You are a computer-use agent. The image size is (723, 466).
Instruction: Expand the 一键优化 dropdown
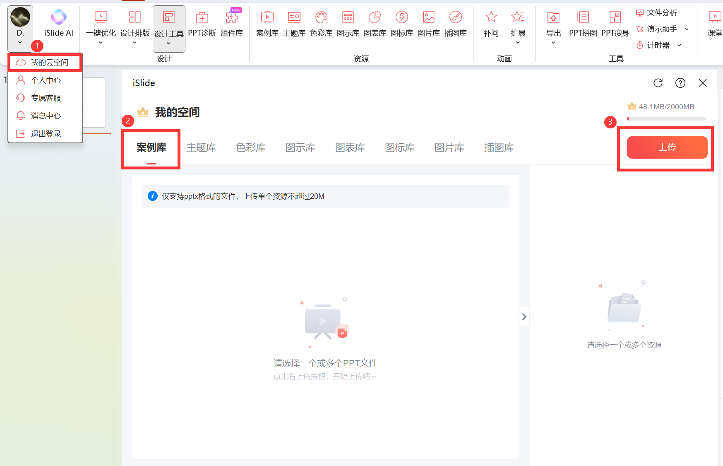(x=101, y=43)
